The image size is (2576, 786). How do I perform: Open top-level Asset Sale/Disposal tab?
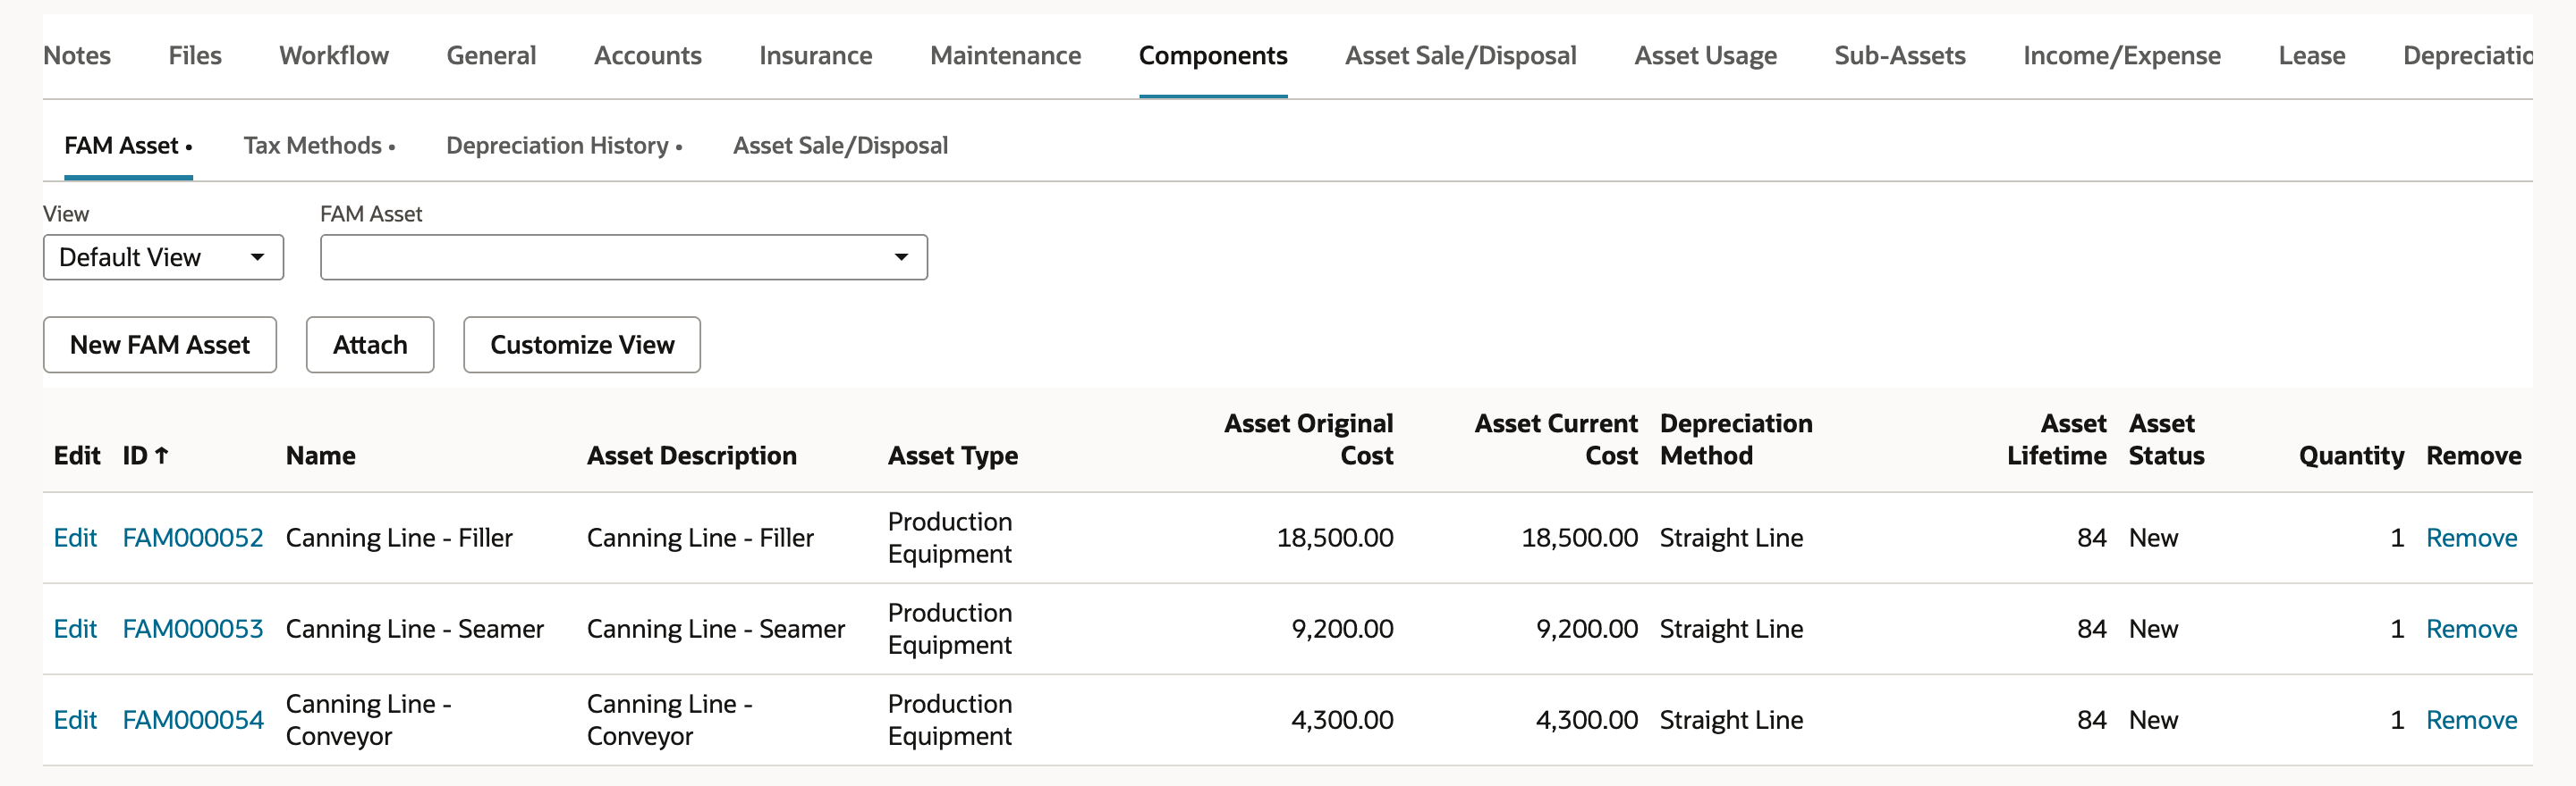[1461, 56]
